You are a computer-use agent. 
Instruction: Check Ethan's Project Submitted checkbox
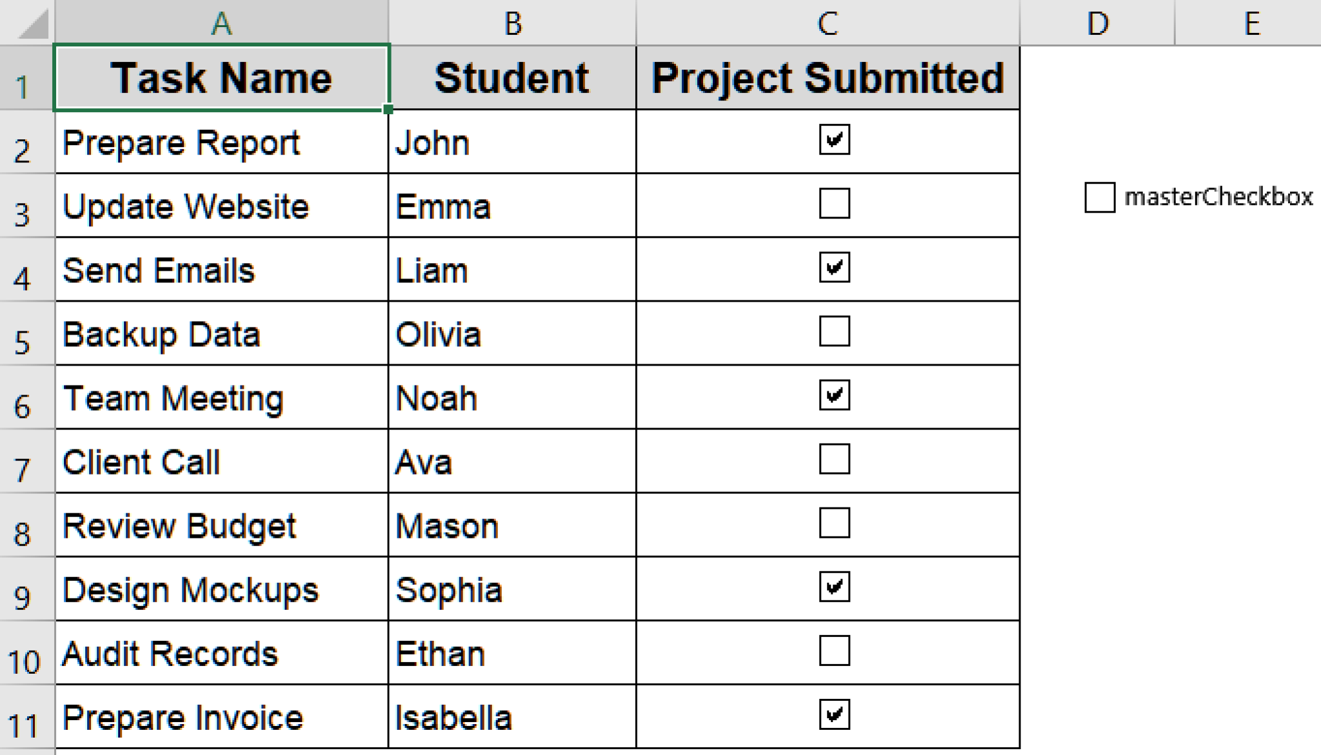834,651
